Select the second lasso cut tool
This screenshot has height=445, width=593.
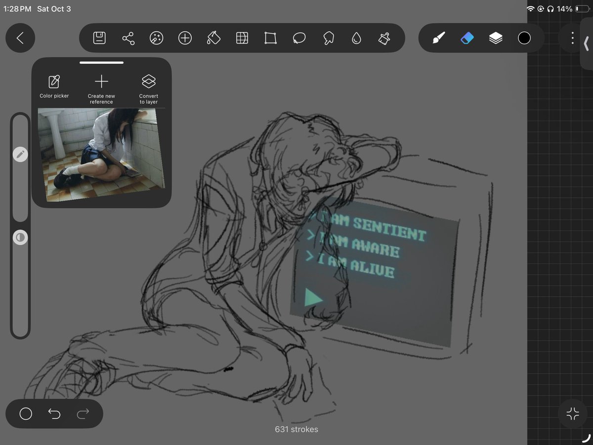328,38
